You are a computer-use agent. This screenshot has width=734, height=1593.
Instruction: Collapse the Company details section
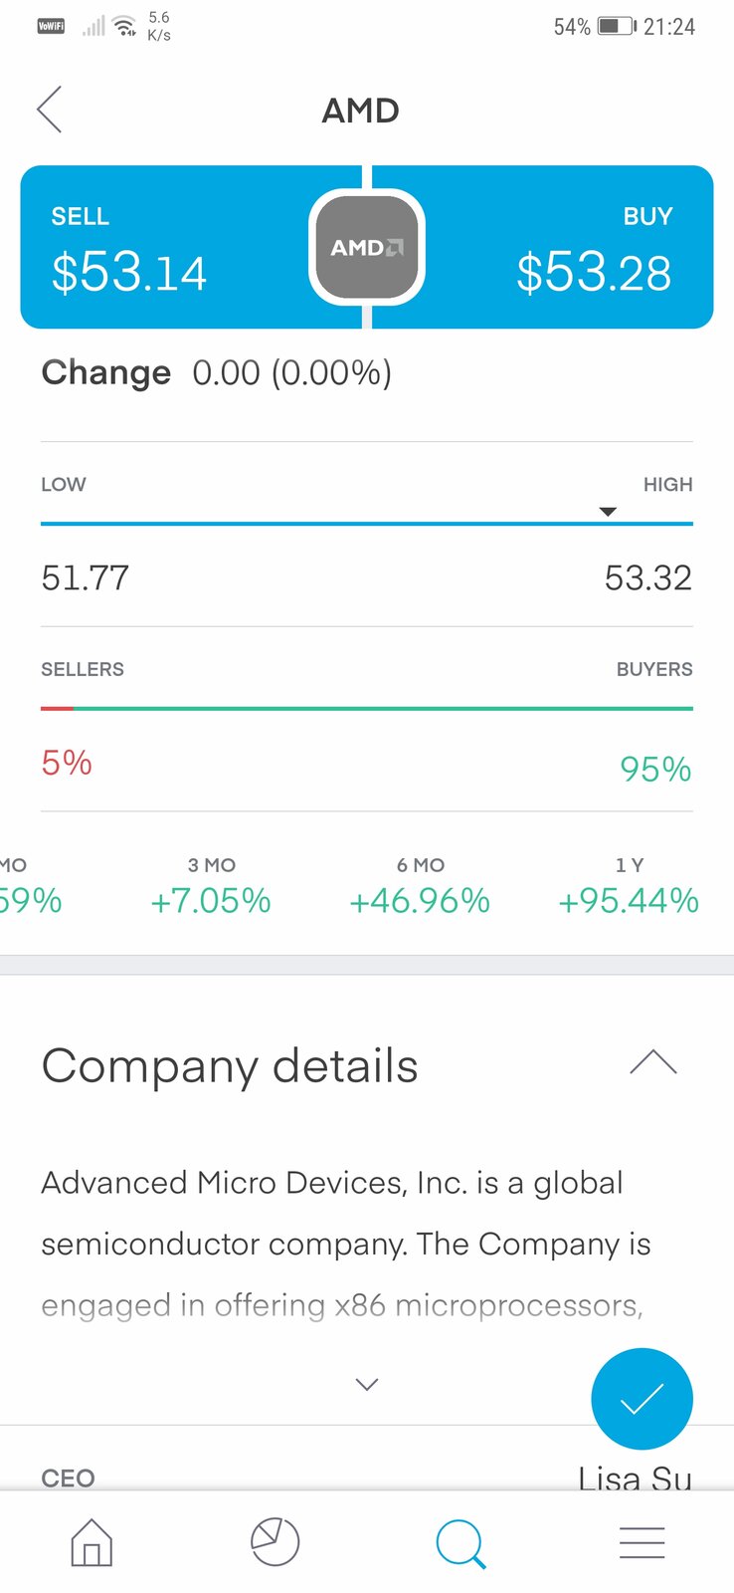(x=653, y=1063)
